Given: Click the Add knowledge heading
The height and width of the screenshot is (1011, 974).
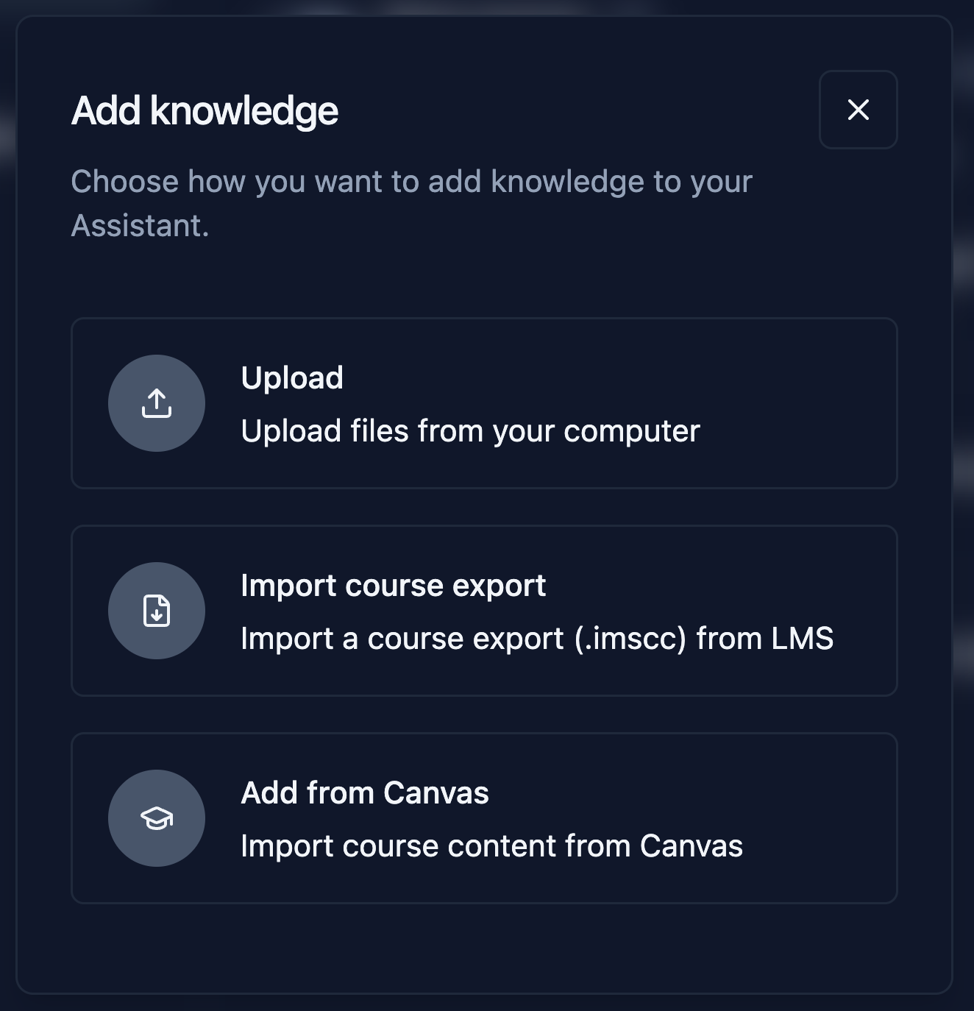Looking at the screenshot, I should pos(206,110).
